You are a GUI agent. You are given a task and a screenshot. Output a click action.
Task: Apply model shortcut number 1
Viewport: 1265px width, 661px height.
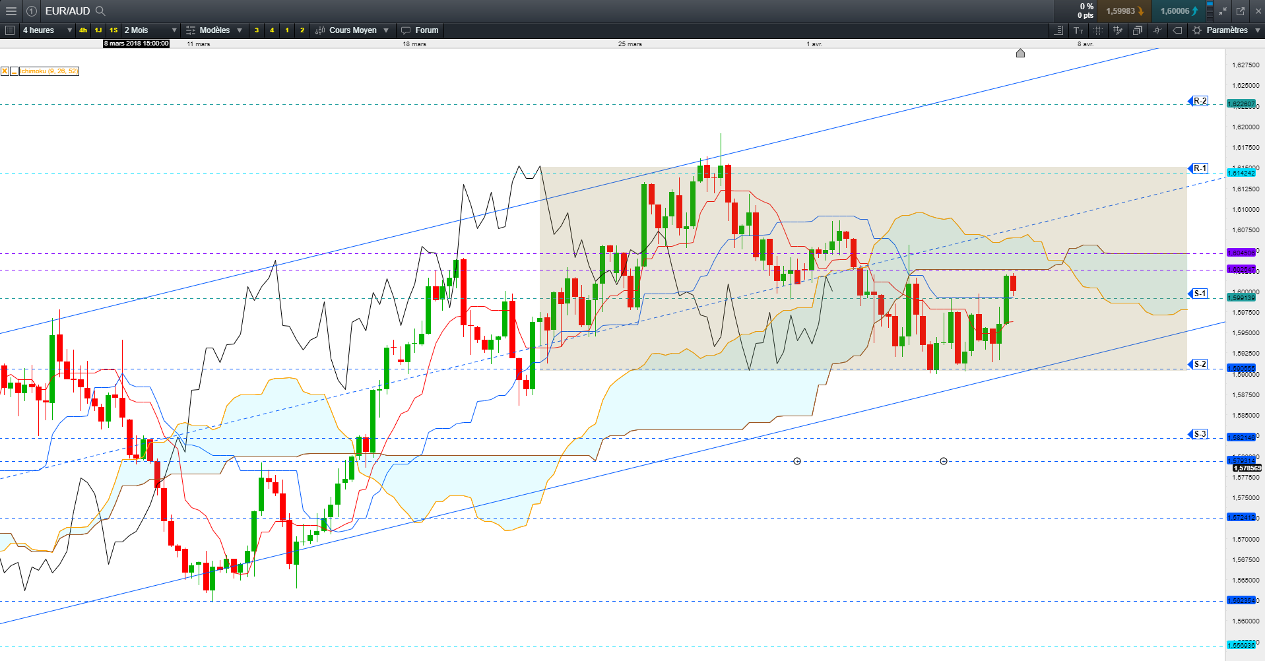[287, 30]
